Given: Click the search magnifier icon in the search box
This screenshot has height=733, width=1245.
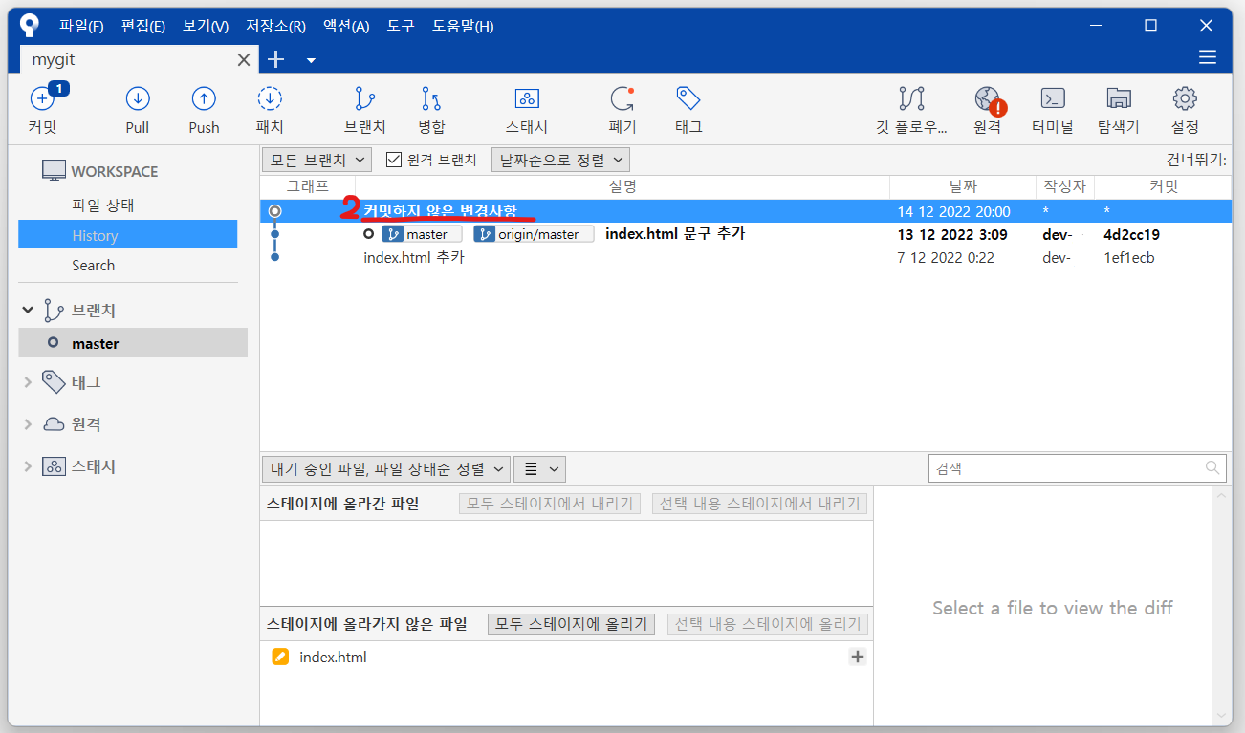Looking at the screenshot, I should [x=1212, y=468].
